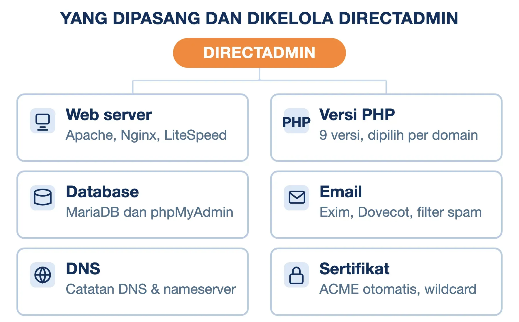Select 'Catatan DNS & nameserver' text

(151, 289)
